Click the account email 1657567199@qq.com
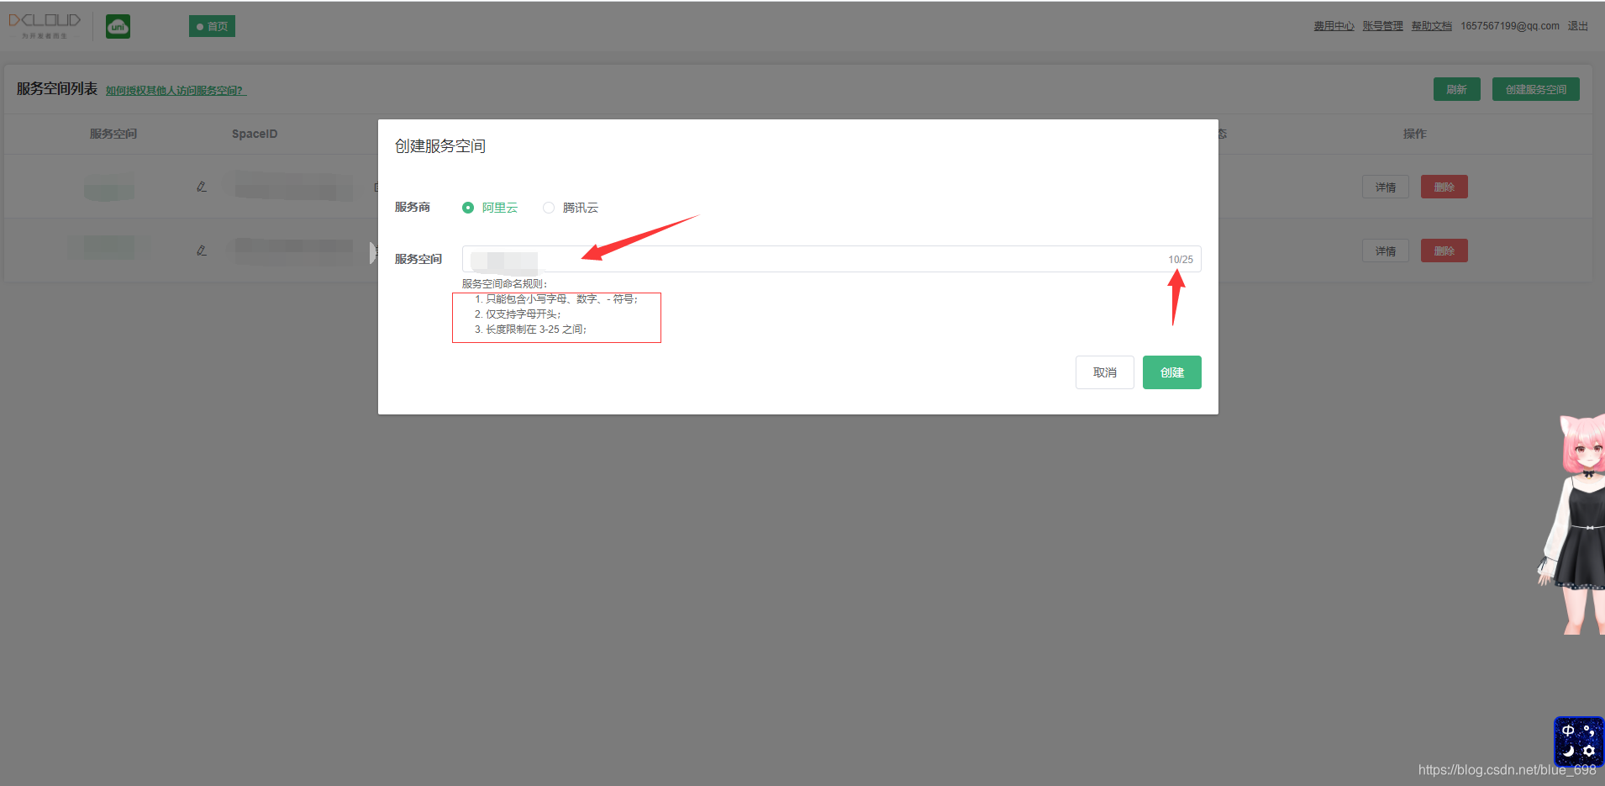 pos(1510,26)
